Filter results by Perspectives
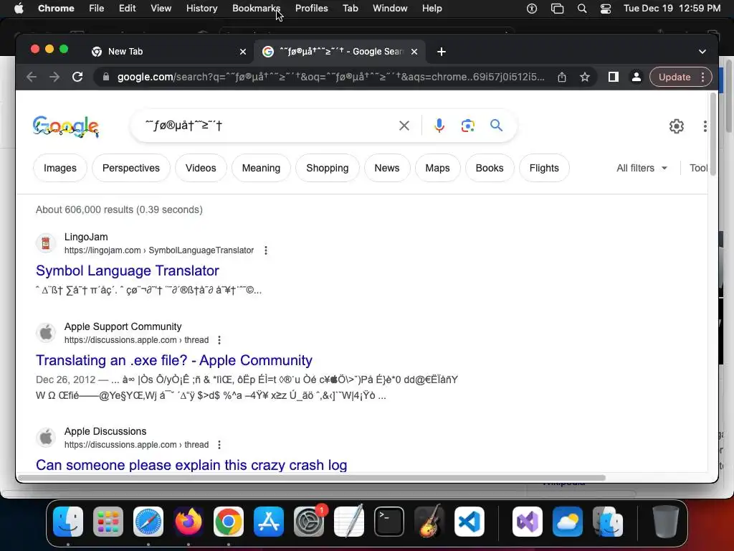The height and width of the screenshot is (551, 734). (131, 168)
